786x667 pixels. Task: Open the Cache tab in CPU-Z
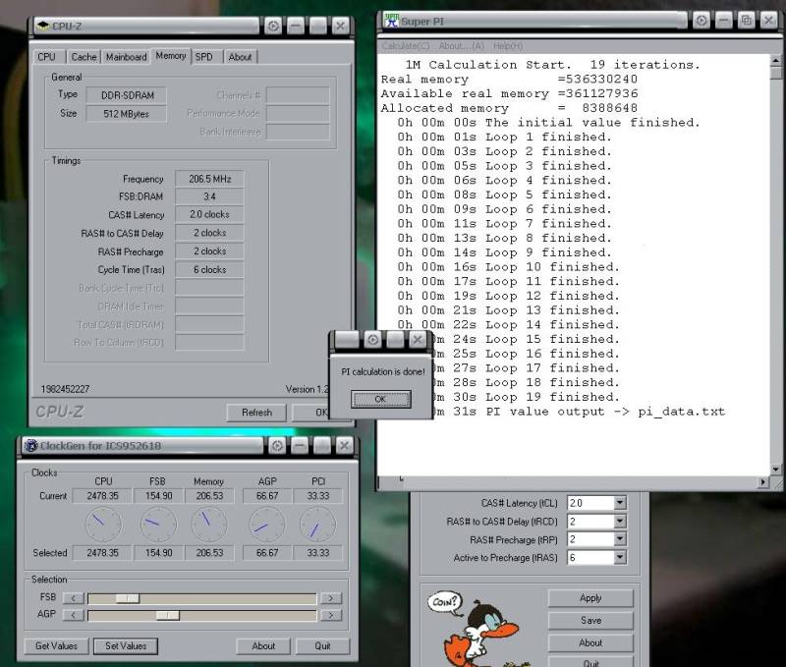tap(84, 57)
